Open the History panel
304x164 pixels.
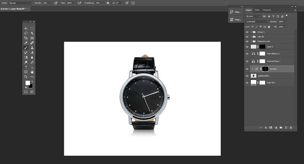(x=236, y=12)
